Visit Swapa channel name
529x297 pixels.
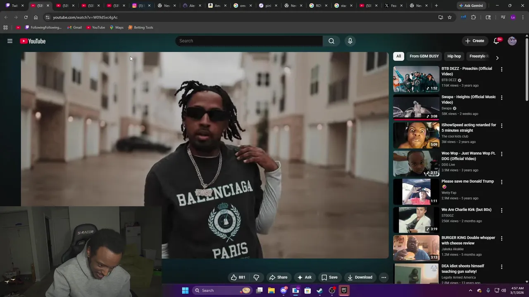pyautogui.click(x=446, y=108)
